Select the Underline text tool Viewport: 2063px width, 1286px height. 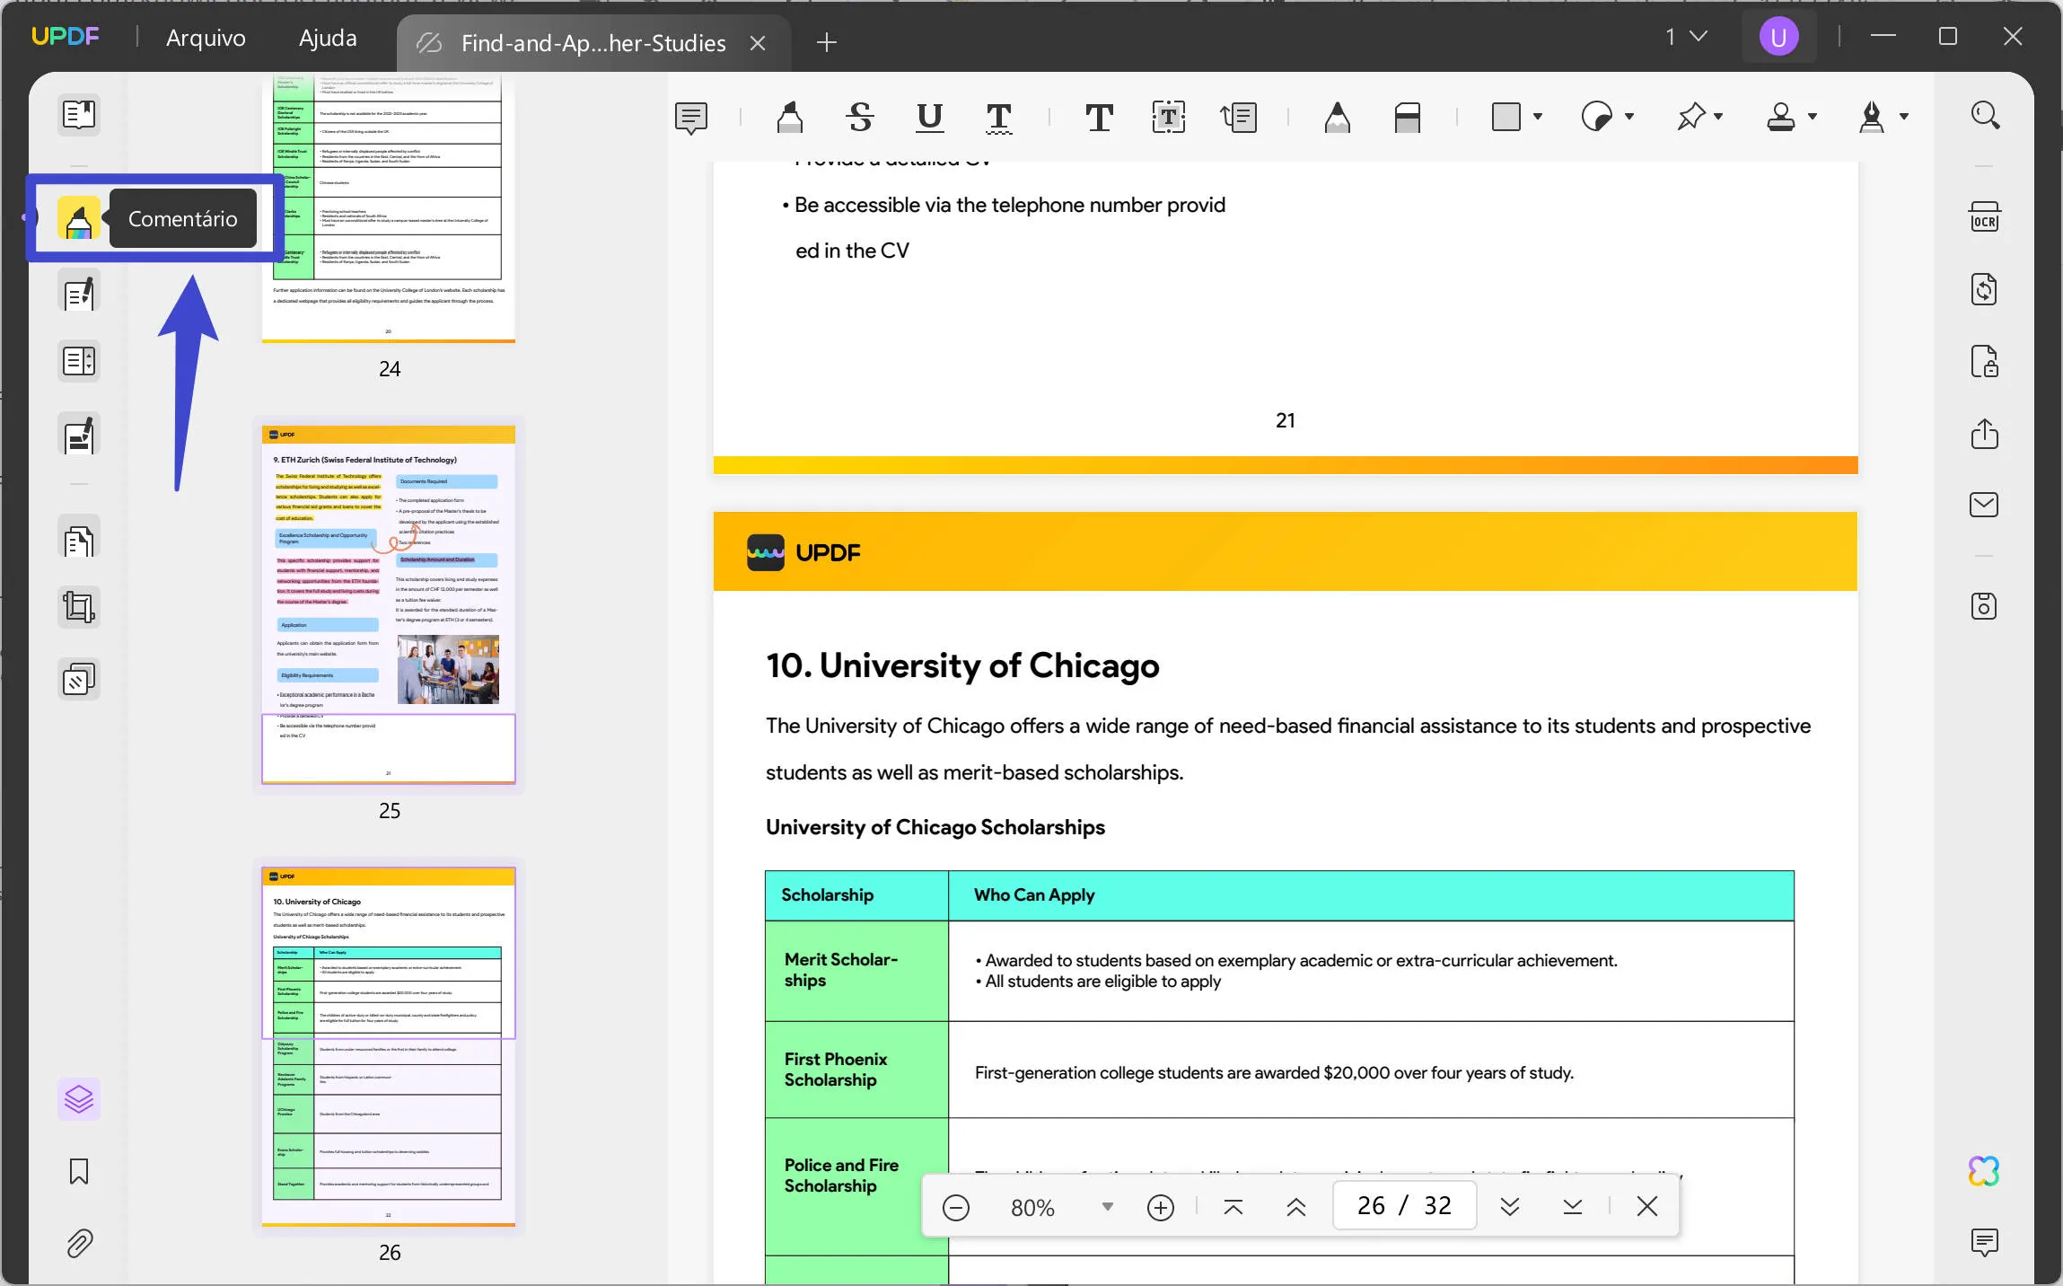tap(927, 116)
